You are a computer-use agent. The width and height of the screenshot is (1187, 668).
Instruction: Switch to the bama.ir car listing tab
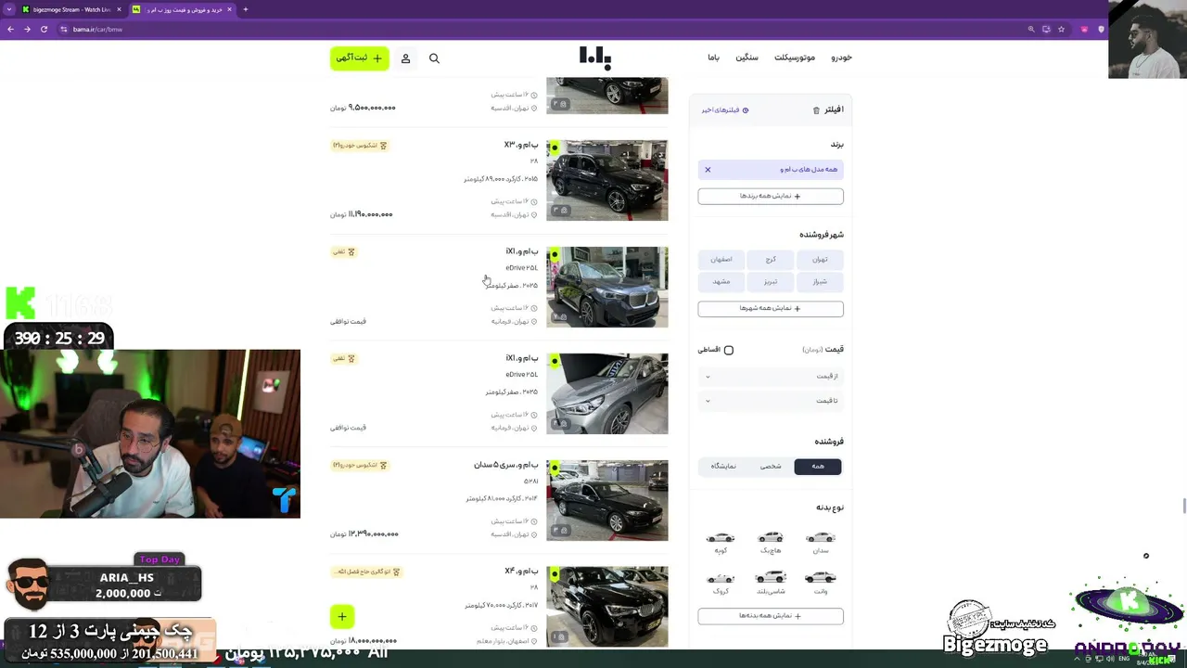(x=181, y=9)
